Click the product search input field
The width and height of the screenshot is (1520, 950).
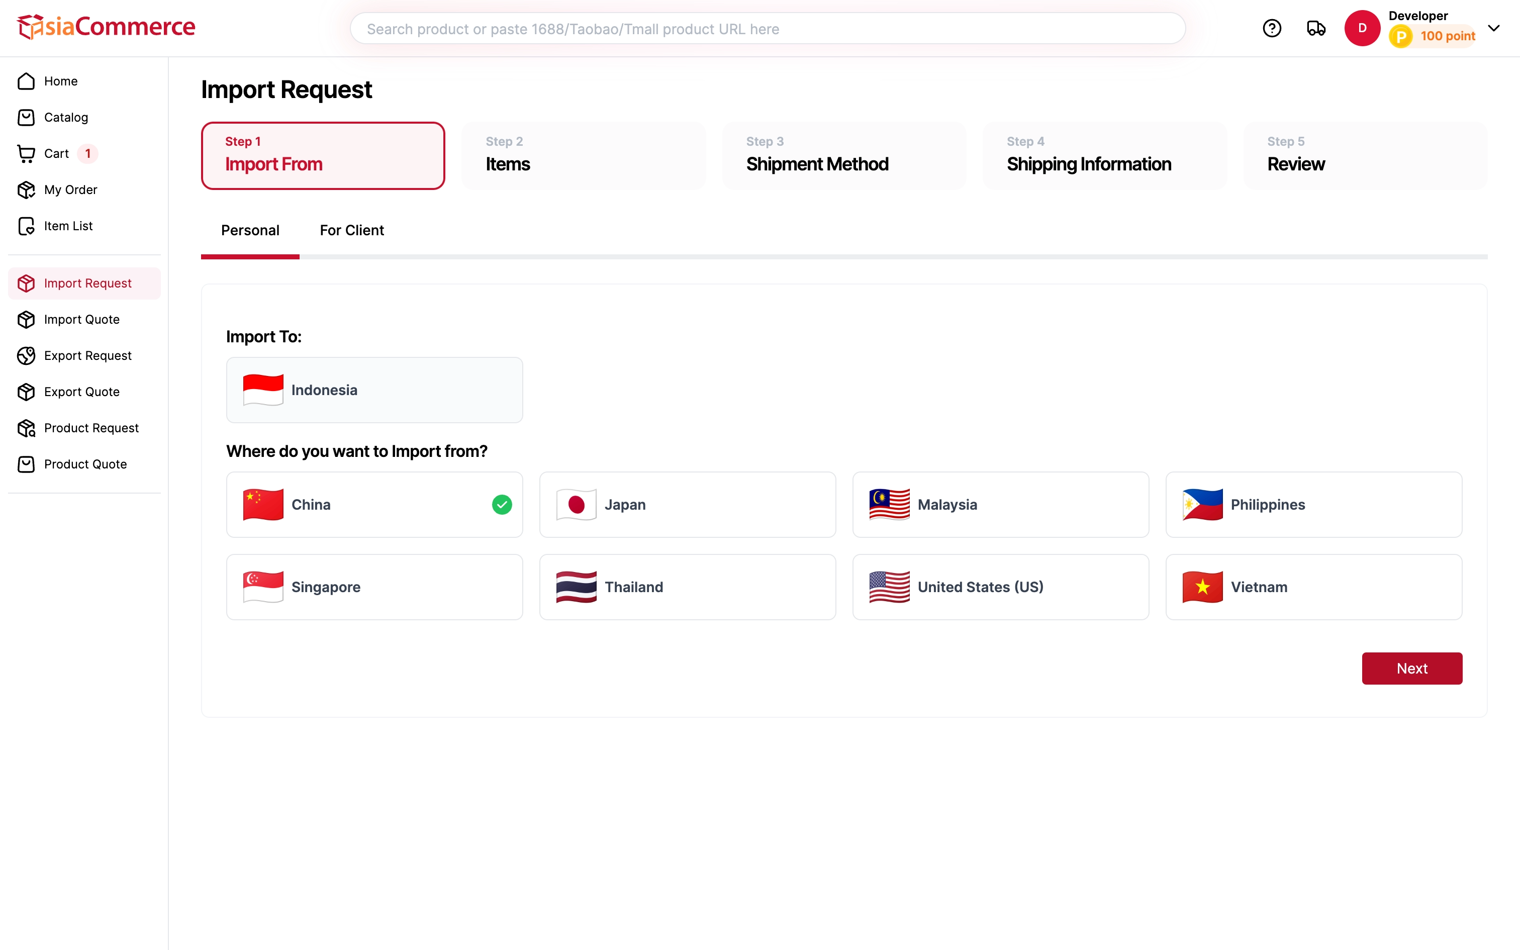click(x=767, y=29)
